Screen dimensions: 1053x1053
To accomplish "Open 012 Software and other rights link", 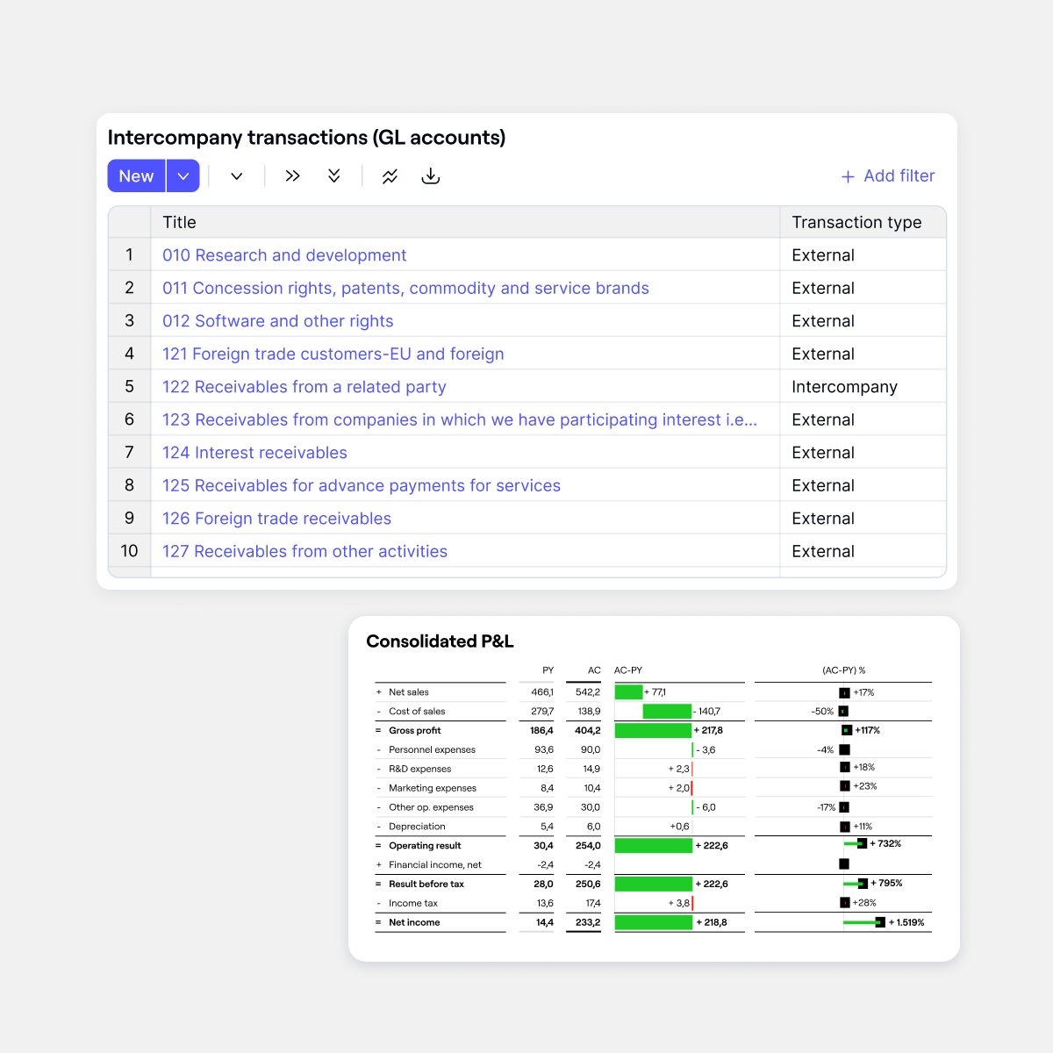I will coord(277,321).
